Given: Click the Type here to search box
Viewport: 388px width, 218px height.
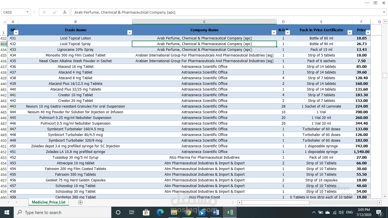Looking at the screenshot, I should click(62, 212).
